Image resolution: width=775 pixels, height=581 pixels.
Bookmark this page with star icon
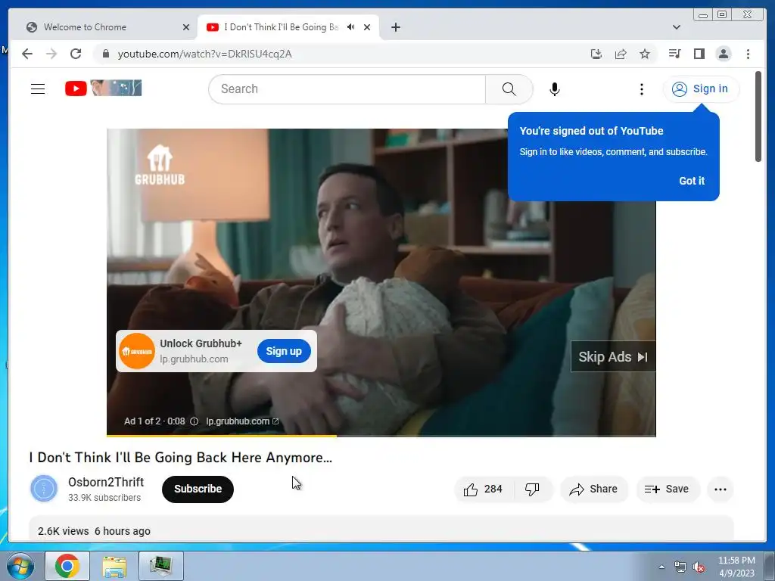click(645, 54)
